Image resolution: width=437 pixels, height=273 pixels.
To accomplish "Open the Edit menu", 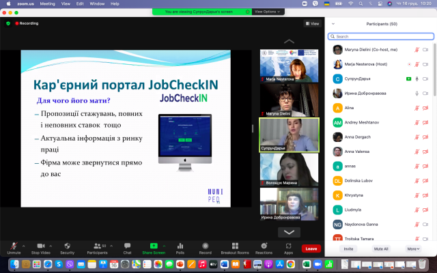I will click(80, 3).
